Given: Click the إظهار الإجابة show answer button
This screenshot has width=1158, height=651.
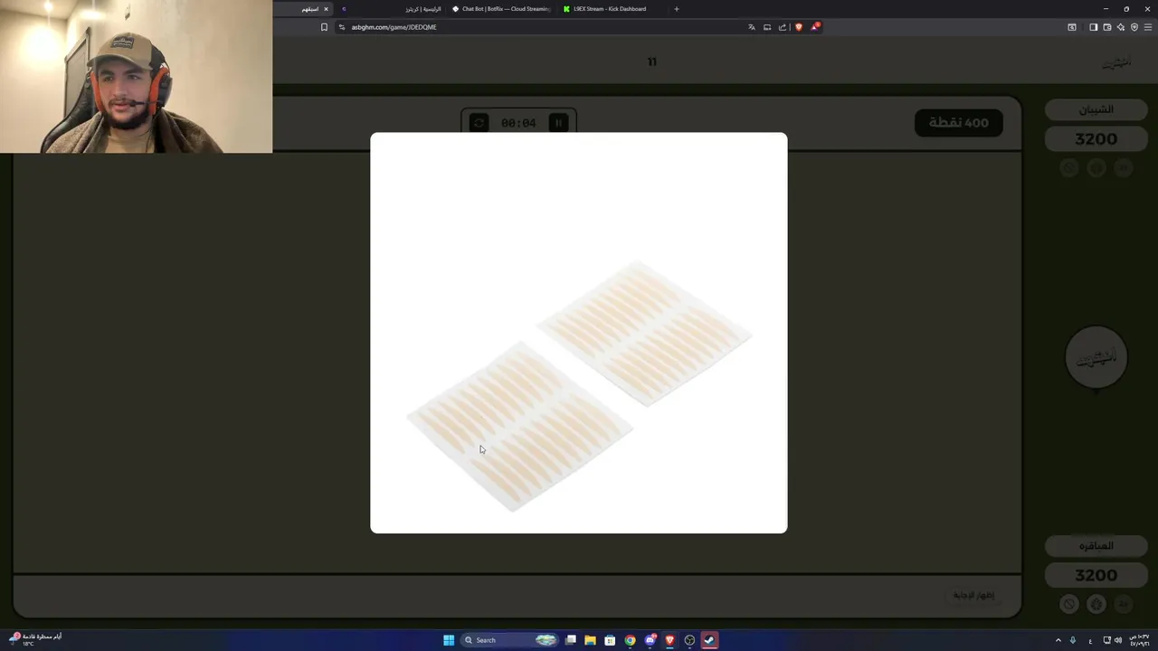Looking at the screenshot, I should point(973,595).
